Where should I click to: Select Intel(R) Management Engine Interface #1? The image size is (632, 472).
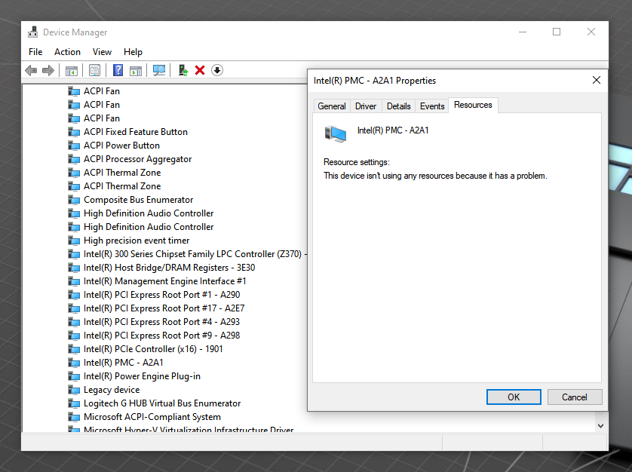[165, 281]
